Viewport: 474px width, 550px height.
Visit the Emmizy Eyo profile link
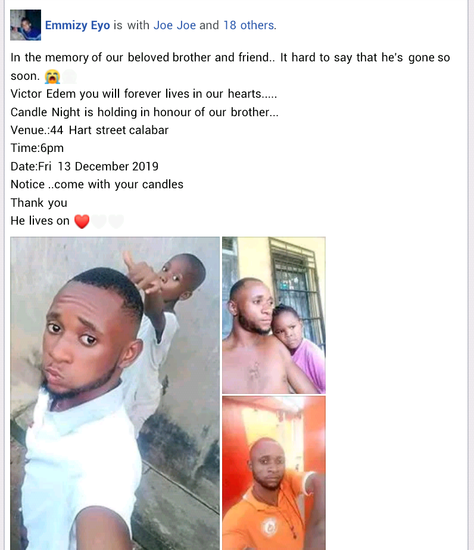pos(77,25)
